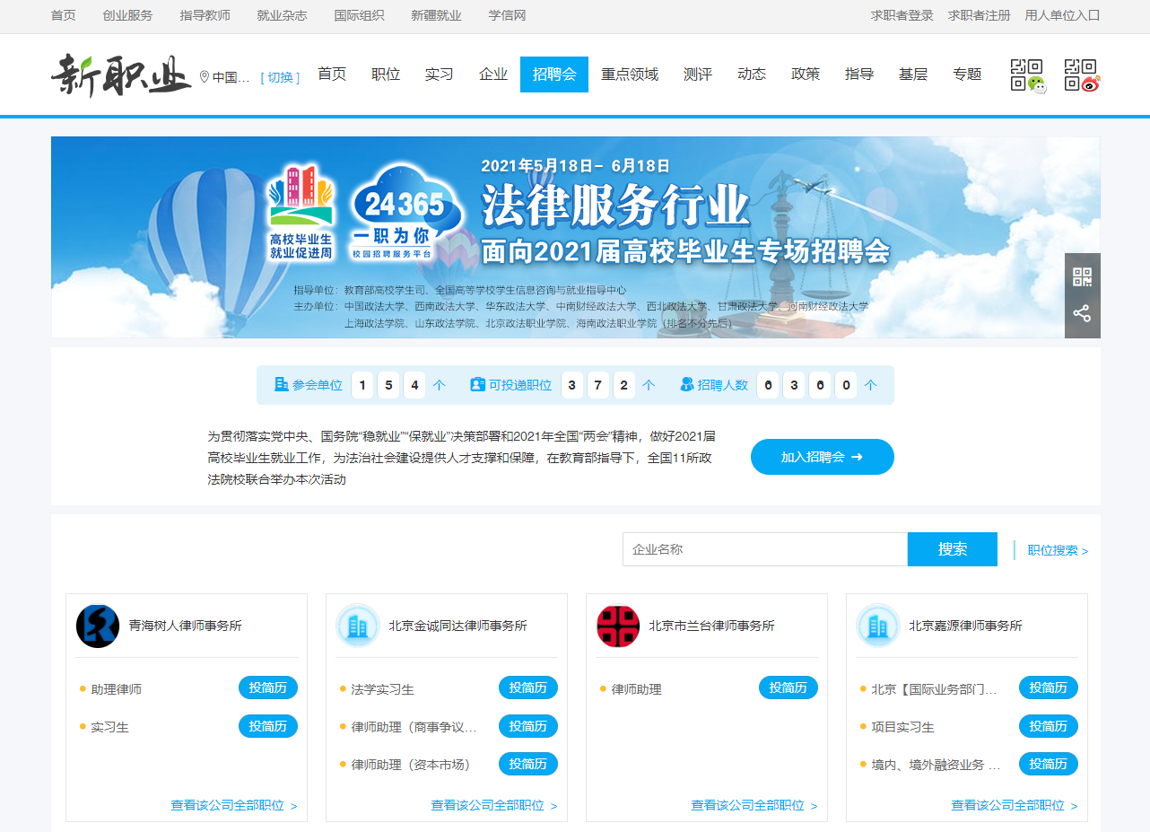Open 青海树人律师事务所 company logo
The image size is (1150, 832).
tap(98, 626)
